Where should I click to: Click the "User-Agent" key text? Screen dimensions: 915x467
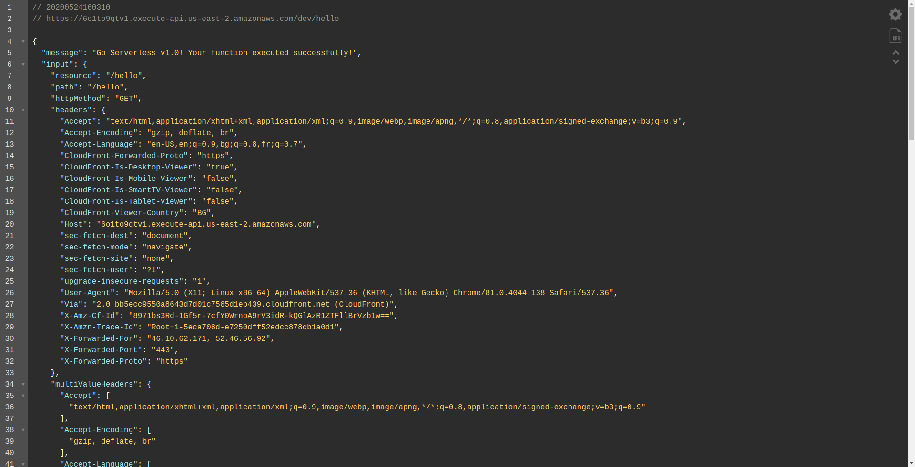click(x=87, y=293)
